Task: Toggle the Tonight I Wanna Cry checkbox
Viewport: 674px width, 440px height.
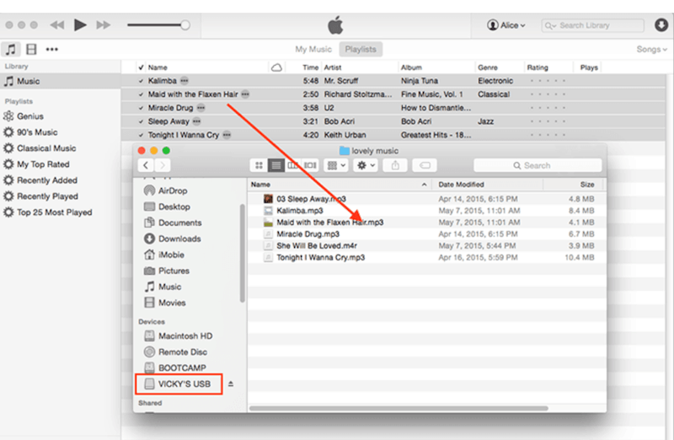Action: pos(141,135)
